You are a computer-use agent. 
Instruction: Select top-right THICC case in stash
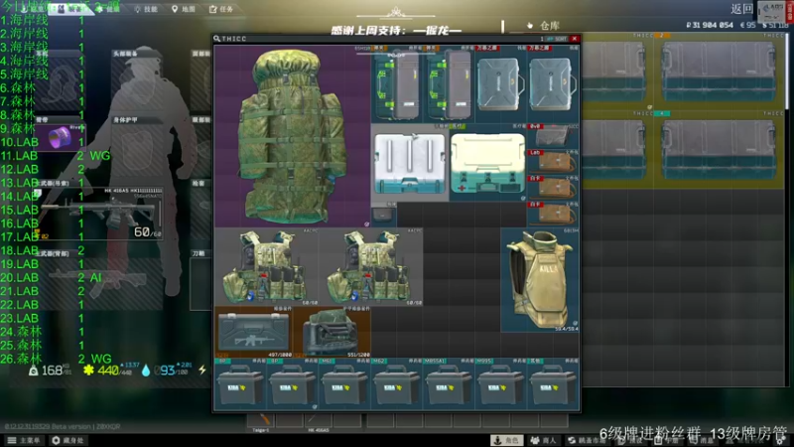[719, 72]
